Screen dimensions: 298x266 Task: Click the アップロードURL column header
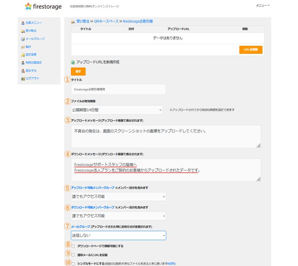(x=179, y=29)
